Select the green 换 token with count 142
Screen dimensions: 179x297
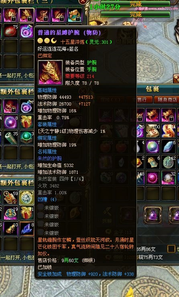[169, 162]
